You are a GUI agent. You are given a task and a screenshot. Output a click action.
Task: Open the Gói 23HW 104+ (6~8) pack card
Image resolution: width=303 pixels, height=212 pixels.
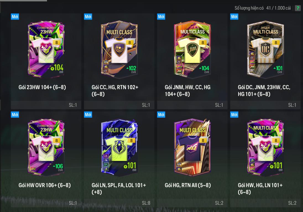tap(46, 61)
